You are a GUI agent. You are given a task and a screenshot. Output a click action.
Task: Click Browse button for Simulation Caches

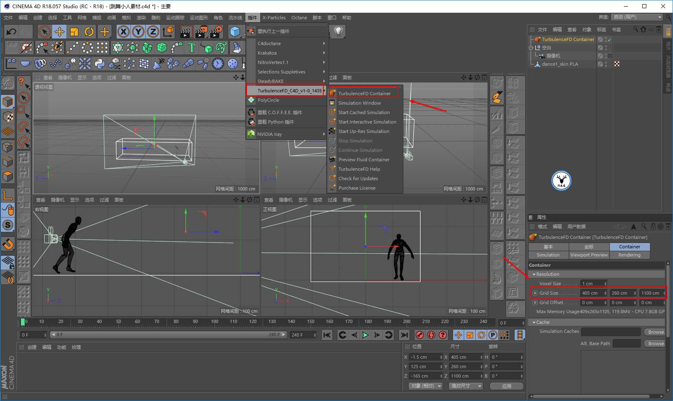[655, 332]
